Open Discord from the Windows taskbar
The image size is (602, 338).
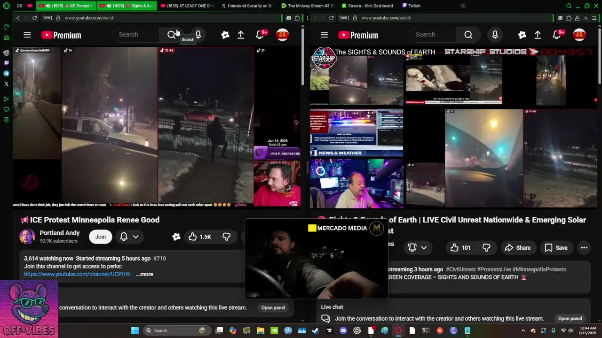pyautogui.click(x=343, y=330)
